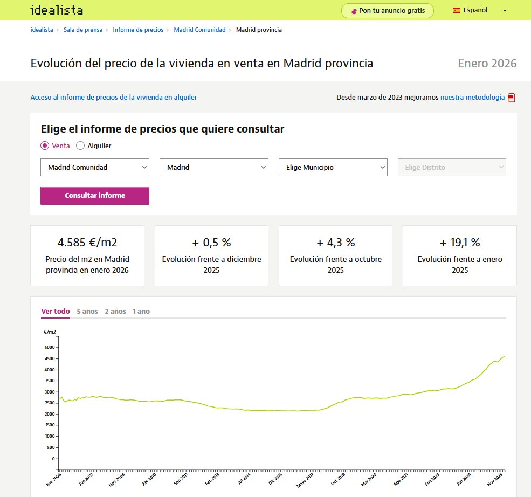The width and height of the screenshot is (531, 497).
Task: Select the Alquiler radio button
Action: pyautogui.click(x=80, y=146)
